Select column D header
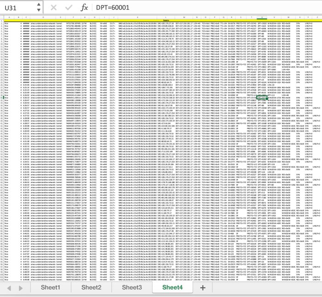The width and height of the screenshot is (322, 297). [x=43, y=17]
